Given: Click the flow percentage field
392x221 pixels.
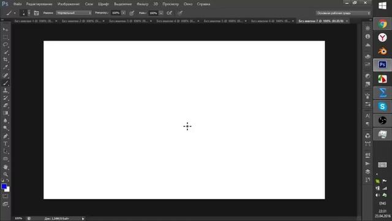Looking at the screenshot, I should 154,13.
